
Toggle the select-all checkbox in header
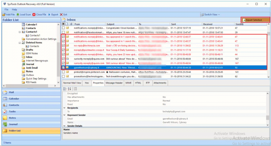(64, 24)
